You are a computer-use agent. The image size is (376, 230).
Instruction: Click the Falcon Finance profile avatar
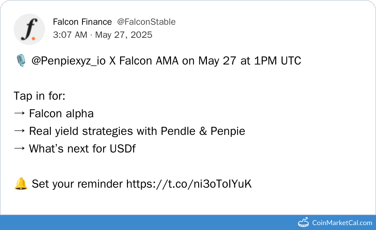29,29
